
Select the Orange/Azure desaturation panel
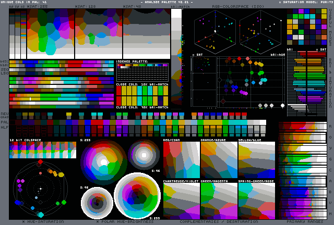click(219, 160)
